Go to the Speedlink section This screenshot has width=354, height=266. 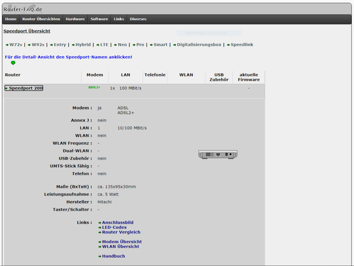[x=242, y=45]
